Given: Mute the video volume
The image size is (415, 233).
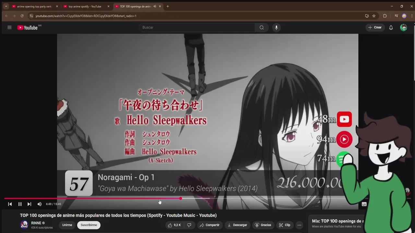Looking at the screenshot, I should [40, 204].
